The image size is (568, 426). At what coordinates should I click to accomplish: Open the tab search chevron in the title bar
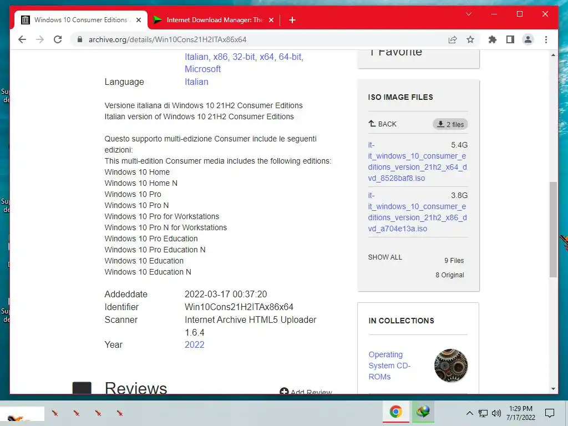468,14
